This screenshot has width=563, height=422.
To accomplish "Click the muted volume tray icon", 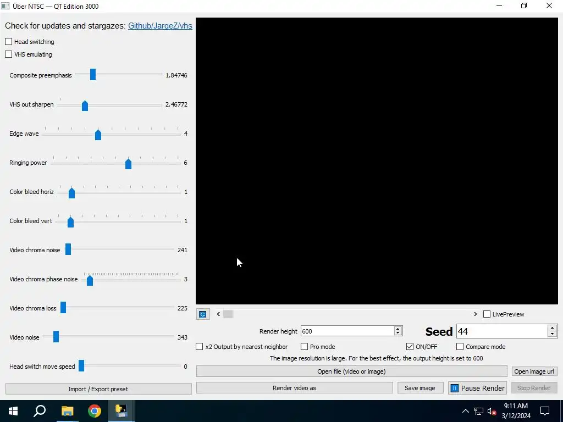I will (492, 411).
